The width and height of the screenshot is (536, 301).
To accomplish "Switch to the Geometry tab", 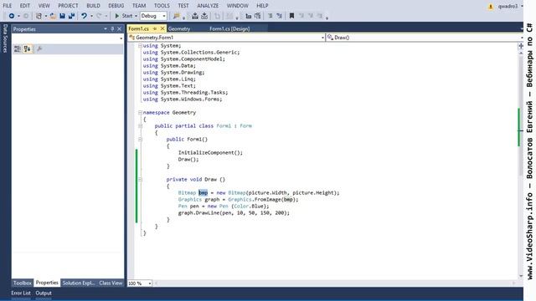I will pos(179,28).
